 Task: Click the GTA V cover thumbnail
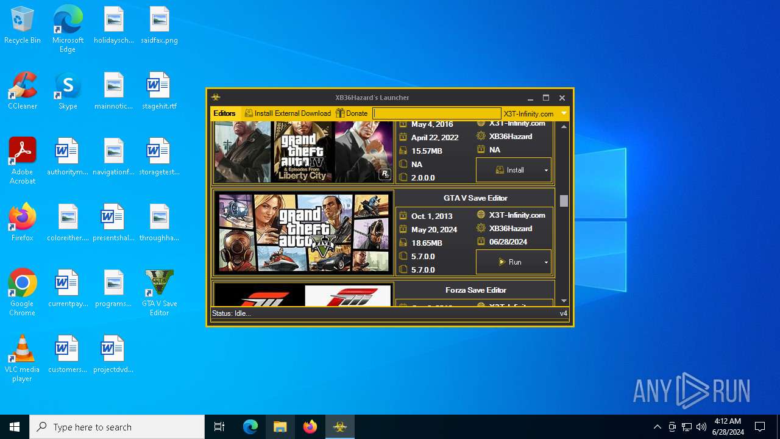pos(303,232)
